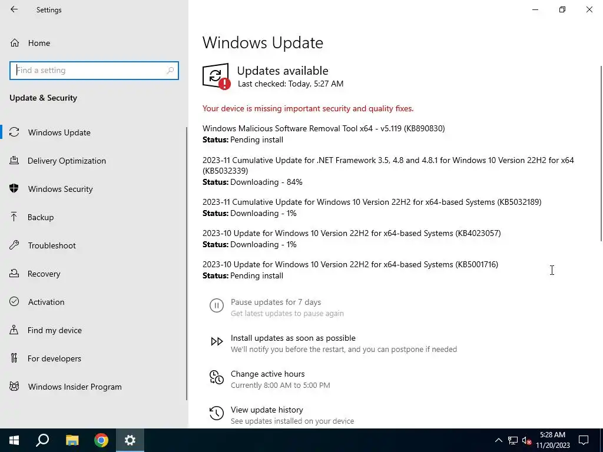This screenshot has width=603, height=452.
Task: Click the Backup upward arrow icon
Action: tap(14, 217)
